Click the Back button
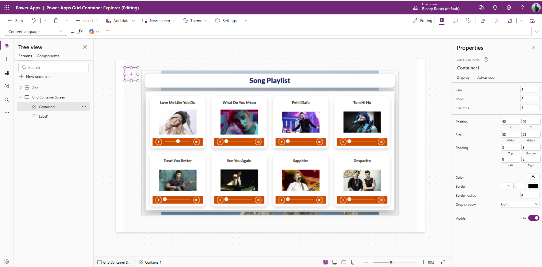This screenshot has width=542, height=267. pos(16,21)
